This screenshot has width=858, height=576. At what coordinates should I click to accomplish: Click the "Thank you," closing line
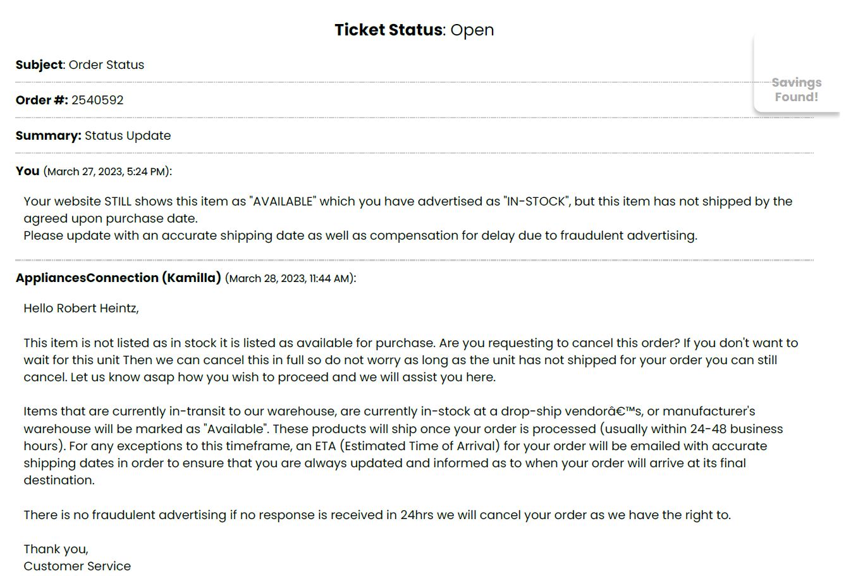pyautogui.click(x=56, y=549)
